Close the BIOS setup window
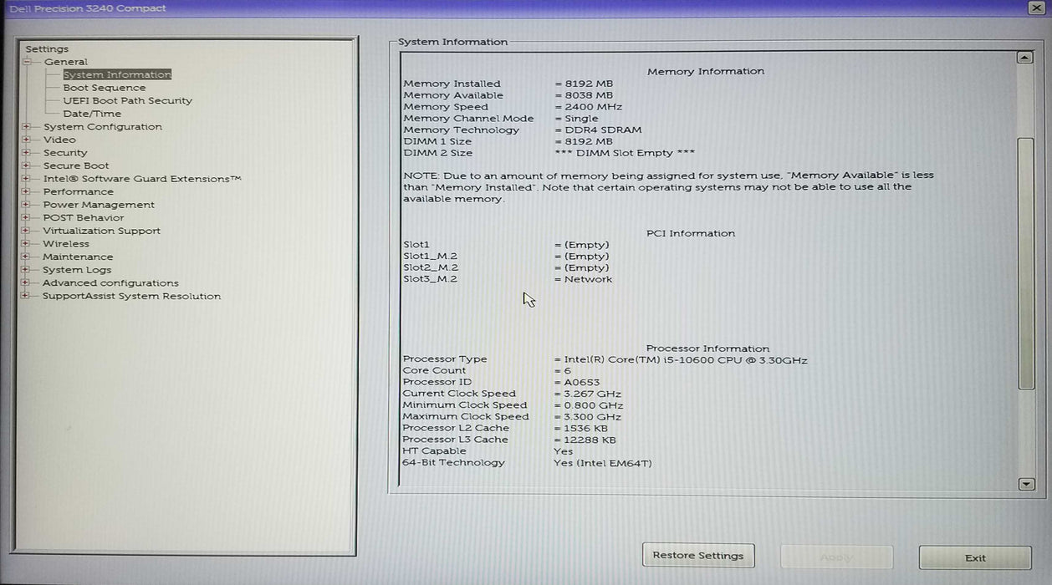Viewport: 1052px width, 585px height. point(1036,8)
